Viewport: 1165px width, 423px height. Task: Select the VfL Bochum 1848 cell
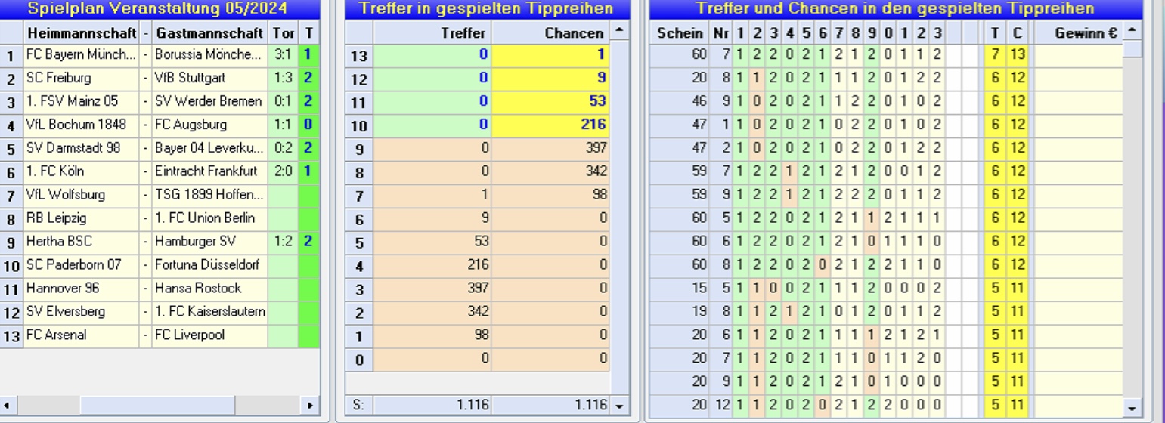(x=82, y=125)
